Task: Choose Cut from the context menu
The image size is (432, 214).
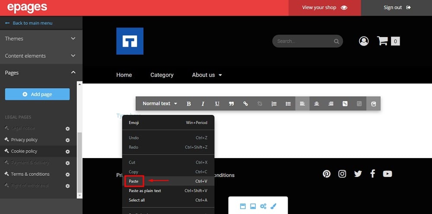Action: pyautogui.click(x=168, y=162)
